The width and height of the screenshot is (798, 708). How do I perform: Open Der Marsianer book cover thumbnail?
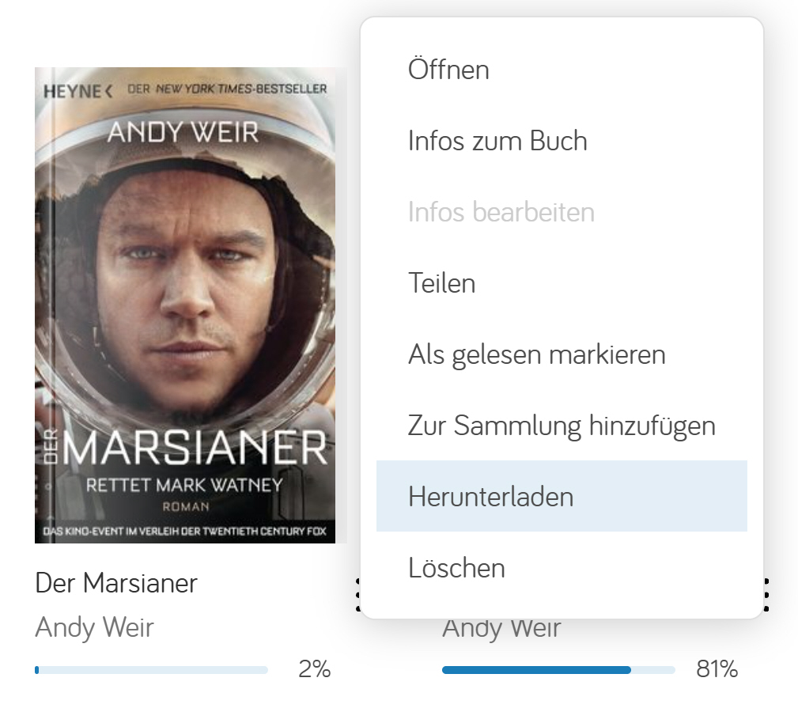(x=185, y=305)
